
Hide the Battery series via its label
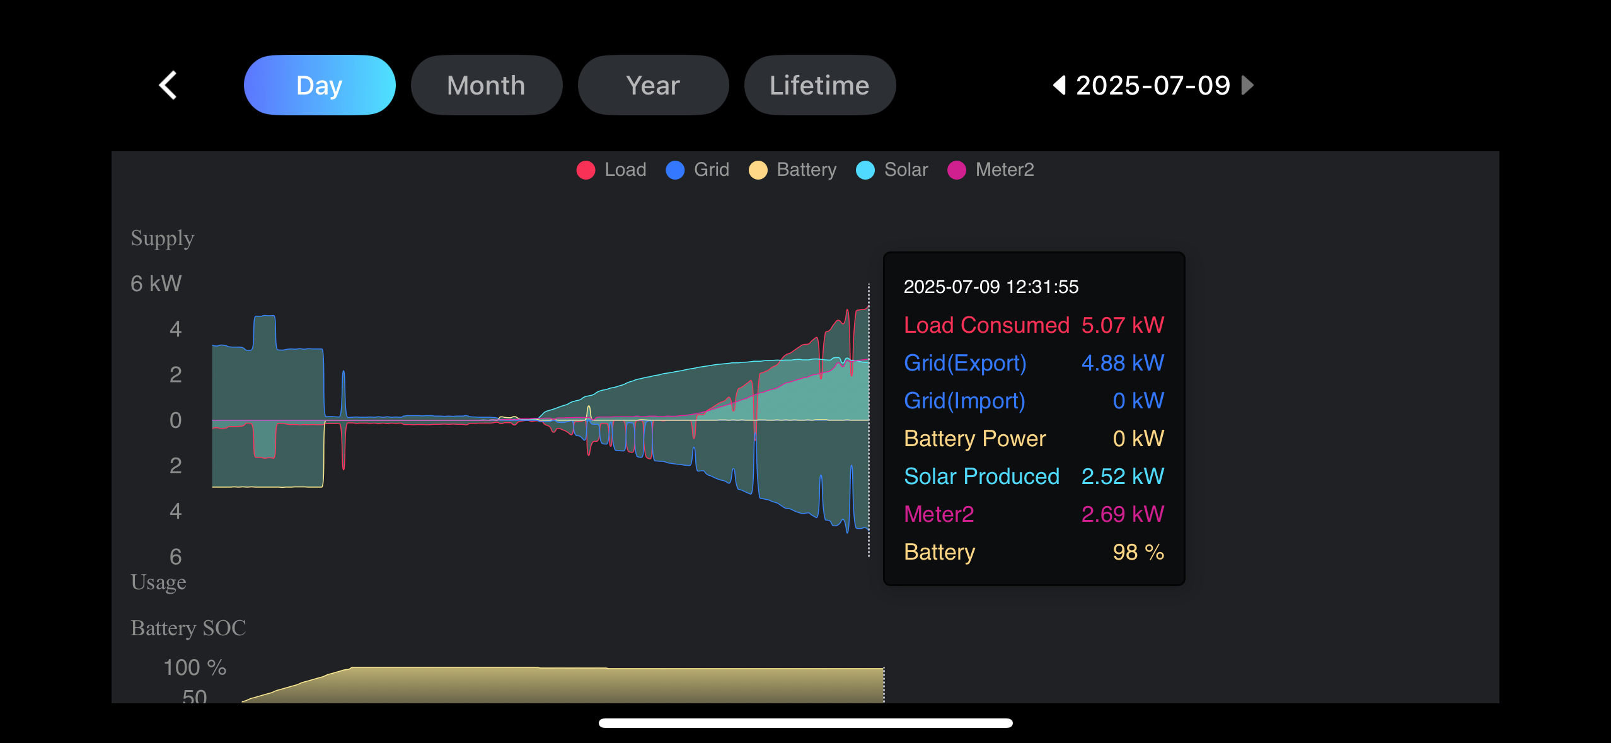tap(806, 170)
